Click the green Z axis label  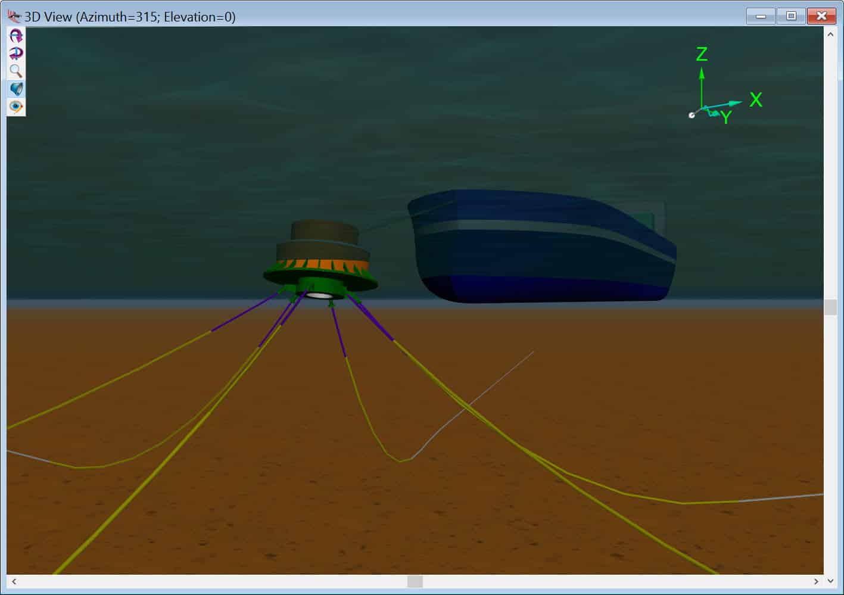(x=702, y=54)
